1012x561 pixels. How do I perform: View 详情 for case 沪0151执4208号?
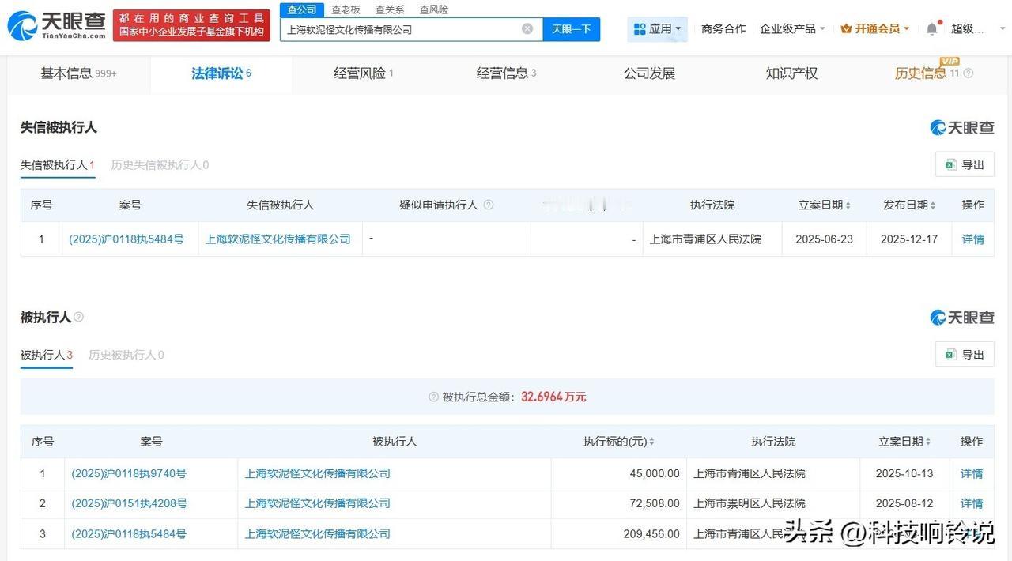(x=972, y=503)
